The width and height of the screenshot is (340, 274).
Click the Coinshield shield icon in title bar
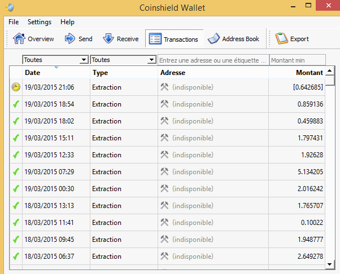coord(10,7)
